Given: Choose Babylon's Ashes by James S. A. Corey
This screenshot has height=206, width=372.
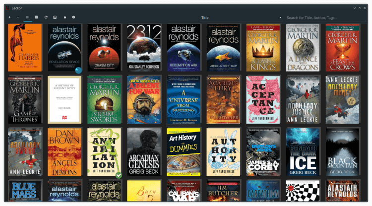Looking at the screenshot, I should 263,152.
